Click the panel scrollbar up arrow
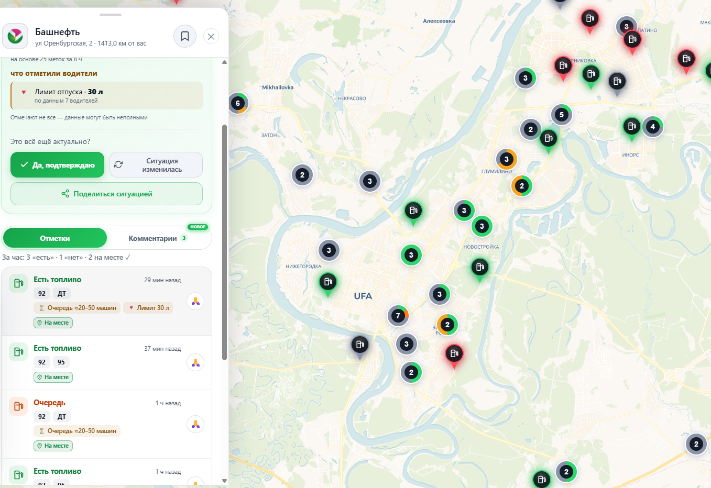711x488 pixels. point(225,62)
